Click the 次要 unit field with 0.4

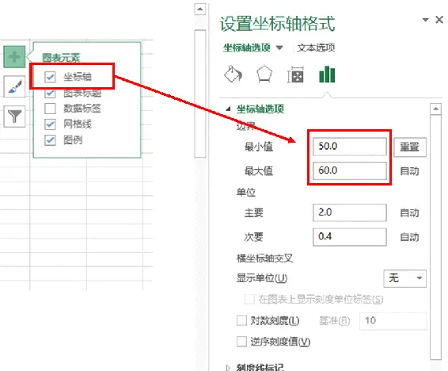tap(350, 237)
